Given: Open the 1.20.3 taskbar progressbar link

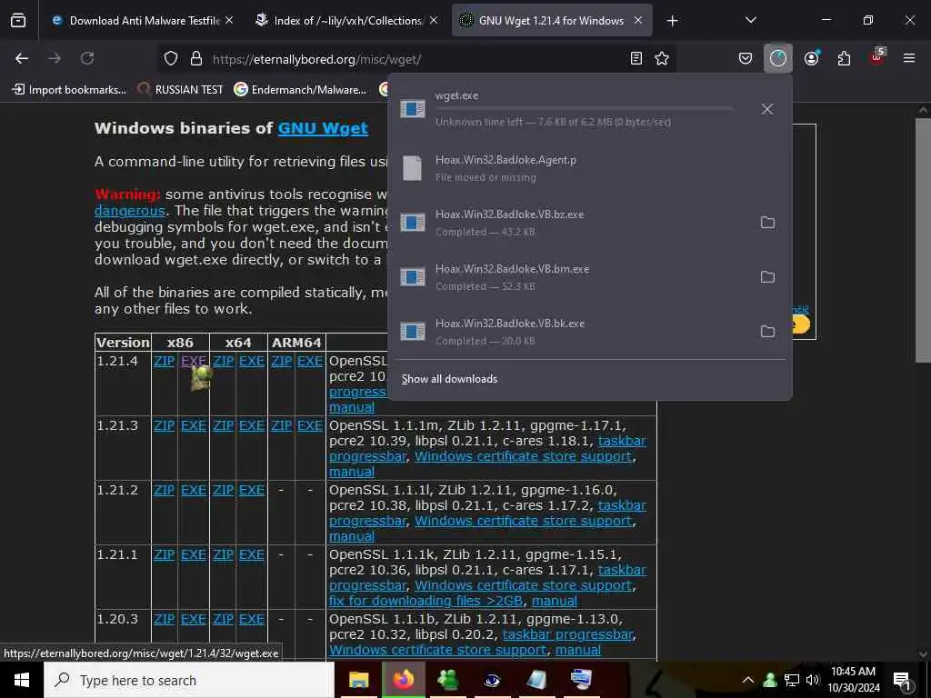Looking at the screenshot, I should click(567, 634).
